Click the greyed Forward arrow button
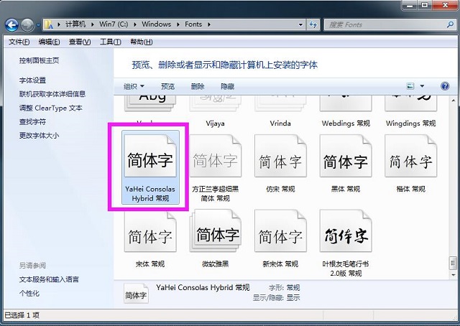Screen dimensions: 460x326 pos(27,25)
